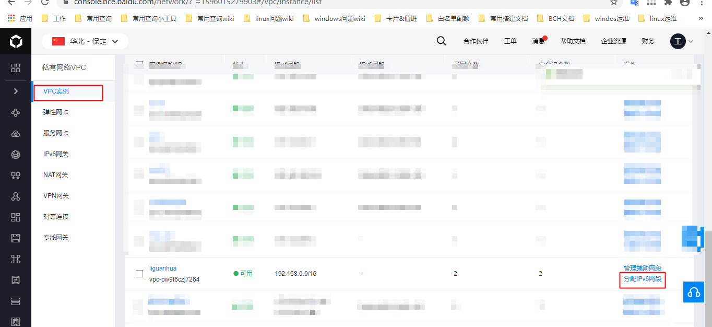This screenshot has height=327, width=712.
Task: Click the headset customer support button
Action: [x=694, y=292]
